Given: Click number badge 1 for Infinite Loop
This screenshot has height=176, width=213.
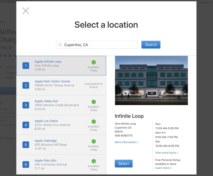Looking at the screenshot, I should (x=26, y=66).
